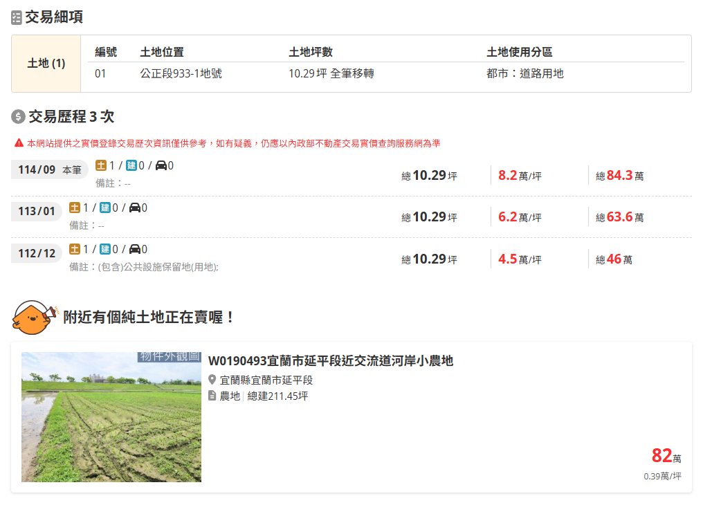
Task: Select the 土地 (1) tab
Action: 46,64
